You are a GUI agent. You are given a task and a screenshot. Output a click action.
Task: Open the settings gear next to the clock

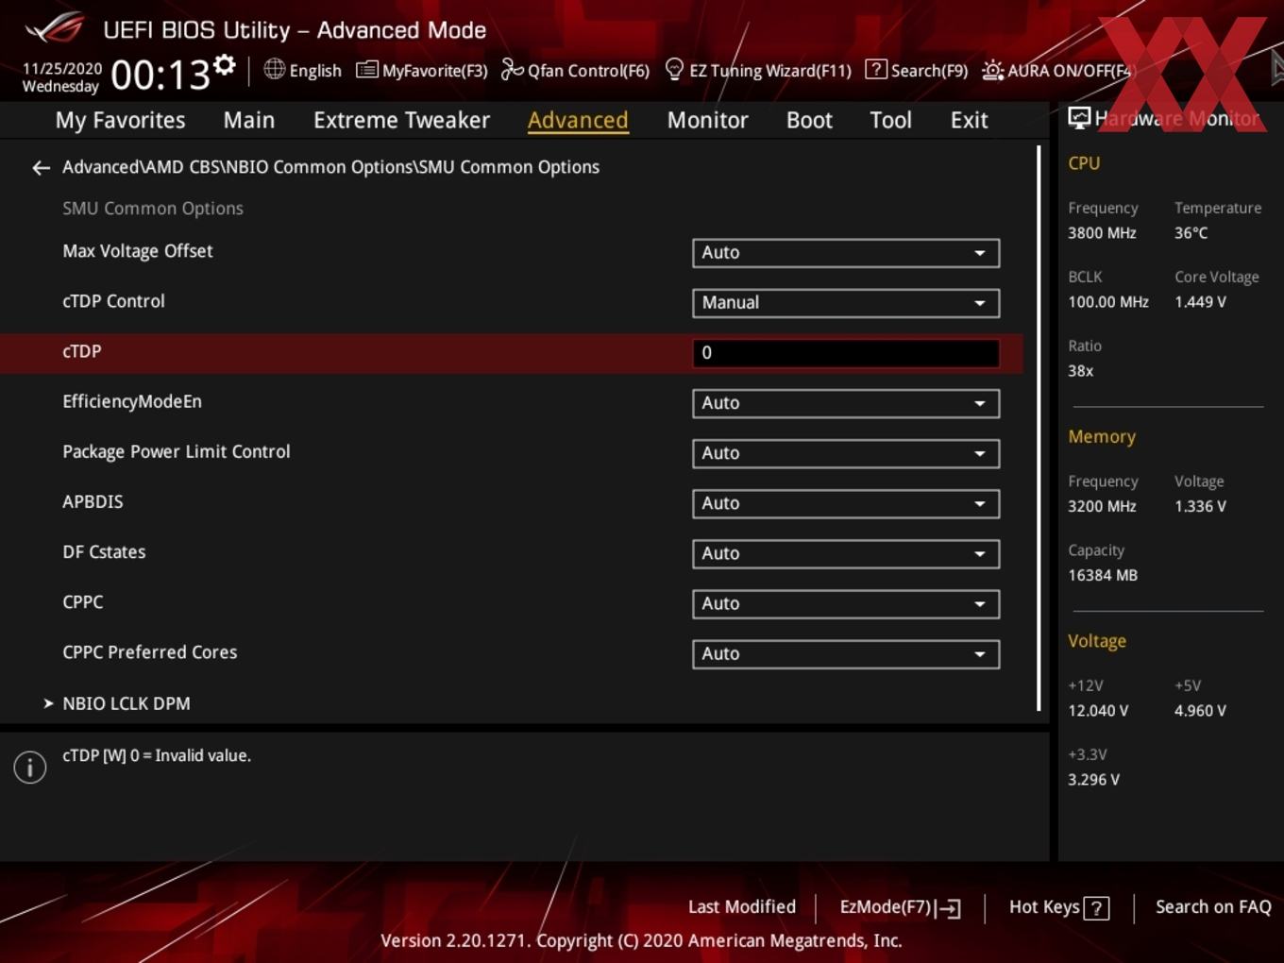click(224, 65)
